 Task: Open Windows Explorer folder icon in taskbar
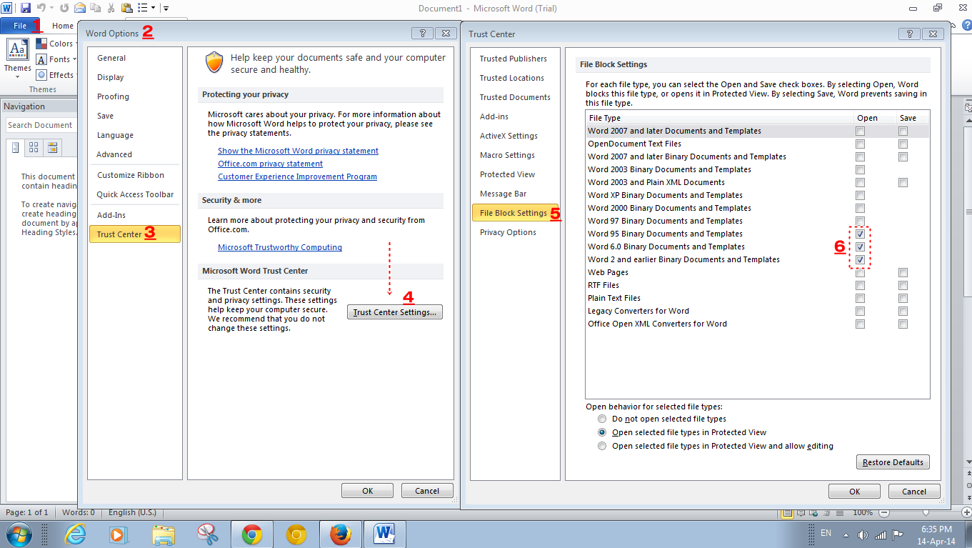tap(164, 534)
